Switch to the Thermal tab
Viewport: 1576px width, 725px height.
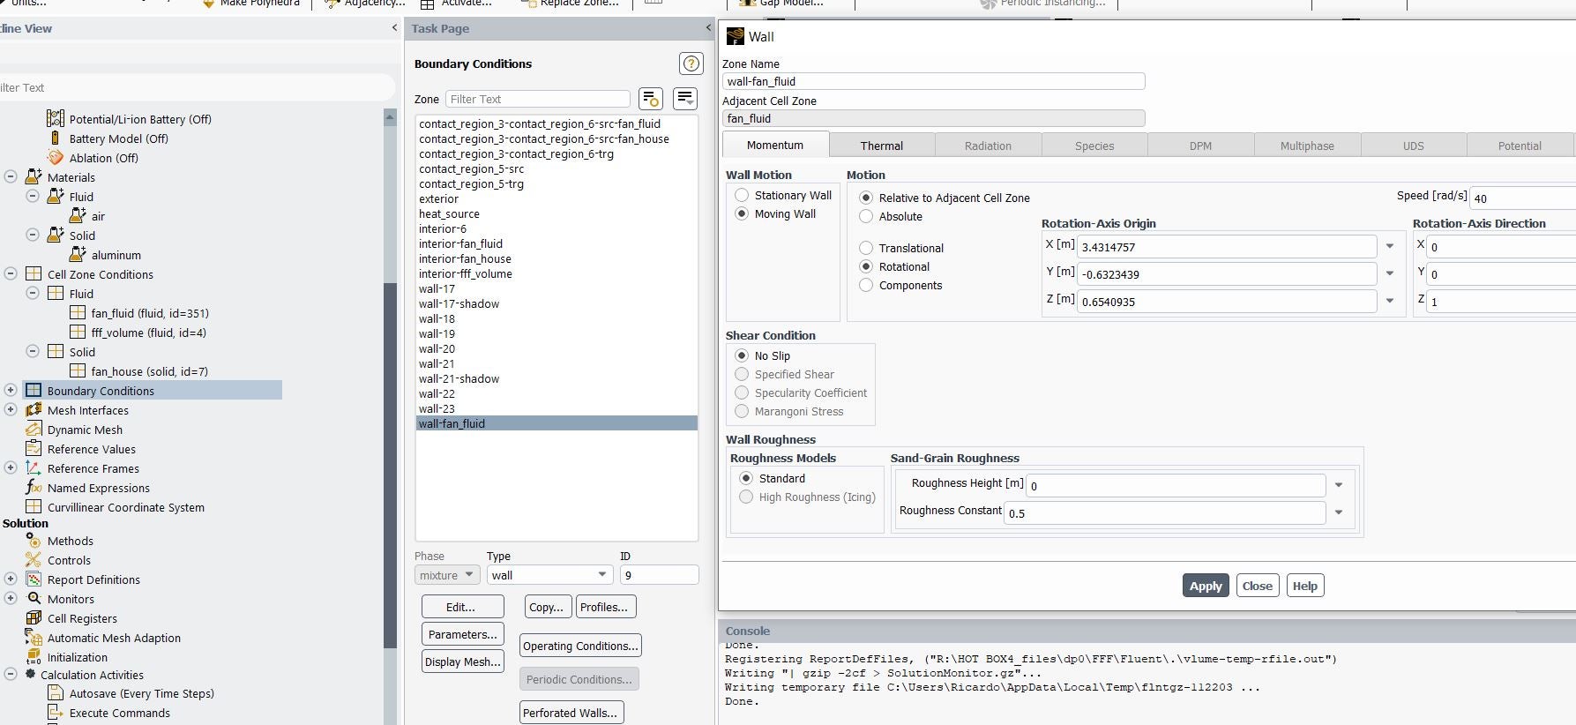(881, 146)
